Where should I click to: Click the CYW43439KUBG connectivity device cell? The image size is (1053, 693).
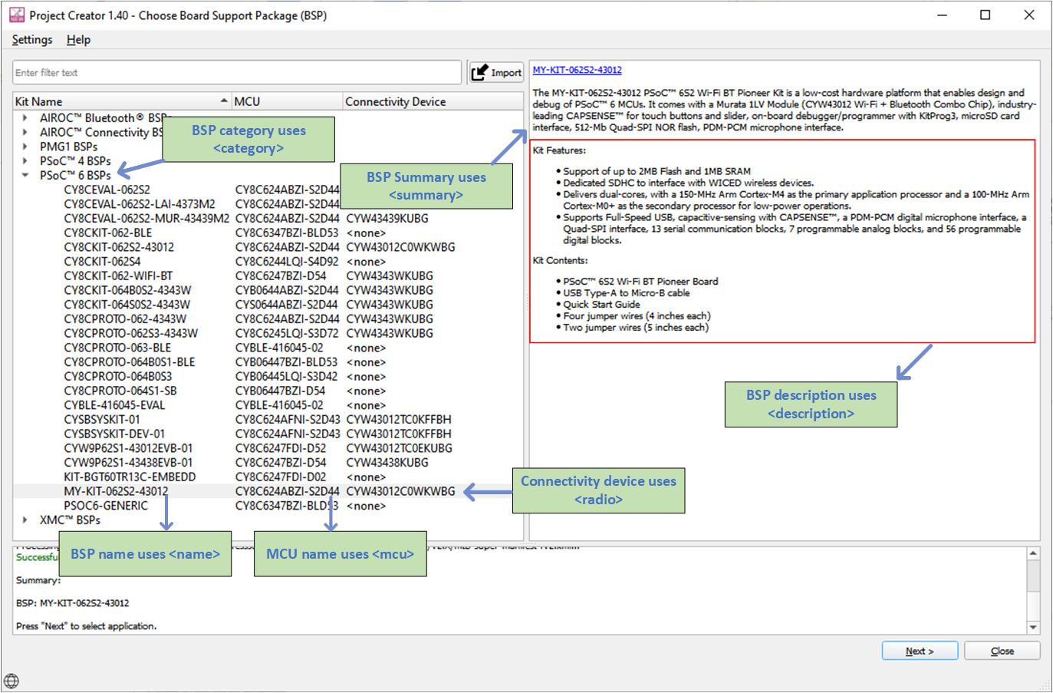click(387, 219)
